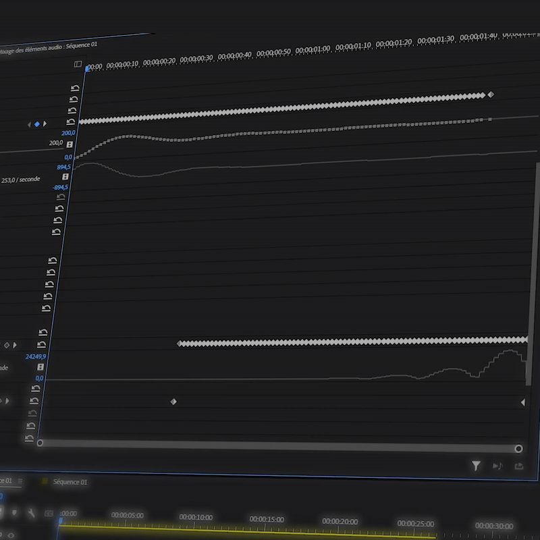
Task: Click the blue 24249,9 graph value
Action: (x=36, y=356)
